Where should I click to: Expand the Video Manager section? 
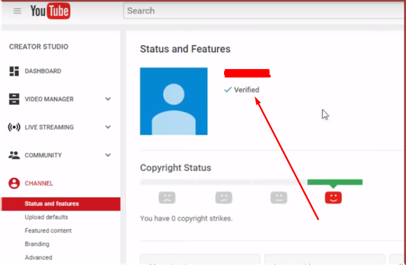108,99
